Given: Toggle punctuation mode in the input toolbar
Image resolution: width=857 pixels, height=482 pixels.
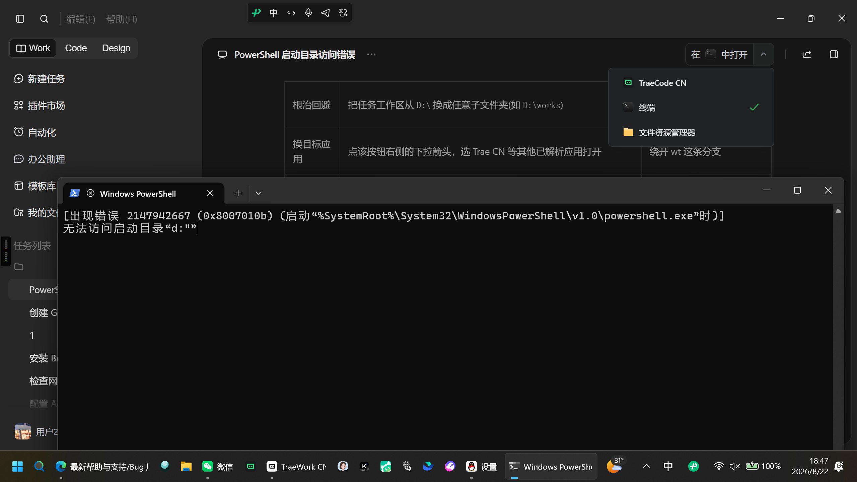Looking at the screenshot, I should click(291, 13).
